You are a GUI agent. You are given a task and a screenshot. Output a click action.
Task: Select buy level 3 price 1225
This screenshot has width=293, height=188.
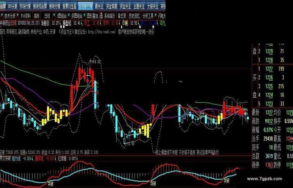point(269,86)
